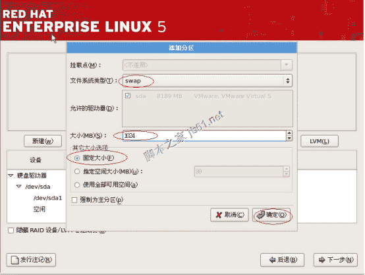Select the fill to specified size (MB) radio button
This screenshot has width=365, height=275.
click(77, 171)
